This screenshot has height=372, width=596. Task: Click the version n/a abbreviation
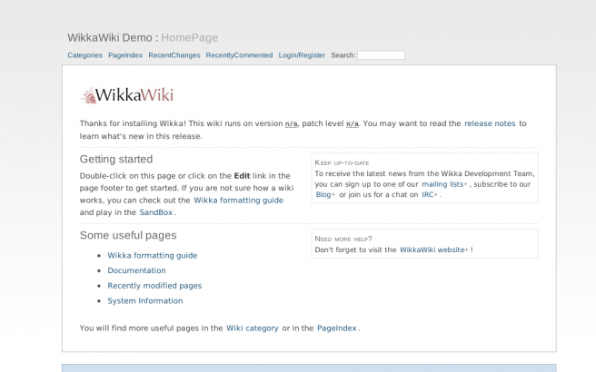[291, 124]
